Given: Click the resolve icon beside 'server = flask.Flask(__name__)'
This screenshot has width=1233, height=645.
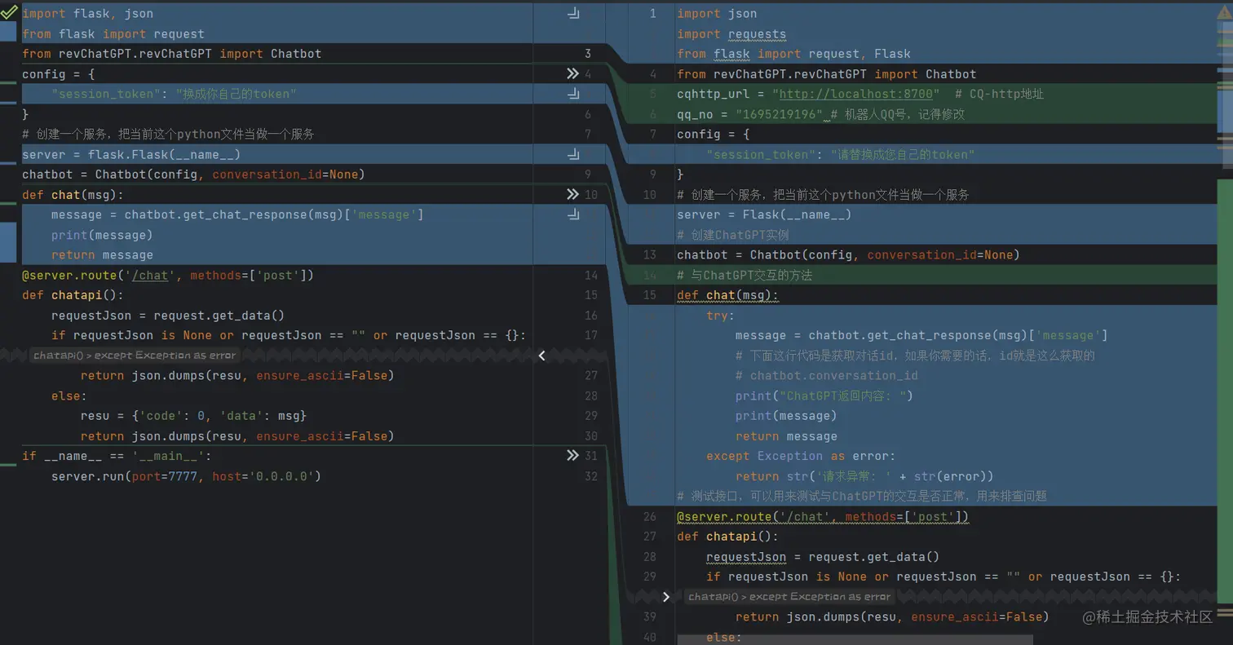Looking at the screenshot, I should (x=573, y=154).
